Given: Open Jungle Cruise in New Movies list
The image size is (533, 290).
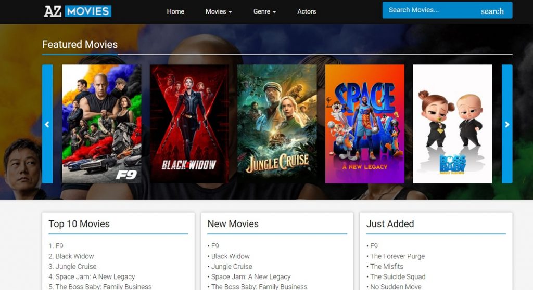Looking at the screenshot, I should pyautogui.click(x=232, y=267).
